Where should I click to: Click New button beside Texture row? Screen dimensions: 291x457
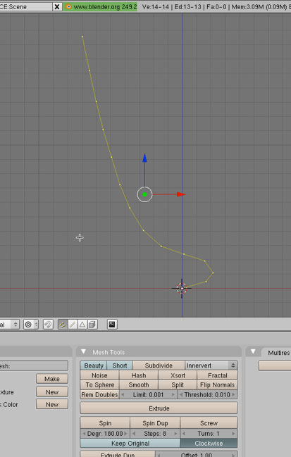tap(52, 392)
